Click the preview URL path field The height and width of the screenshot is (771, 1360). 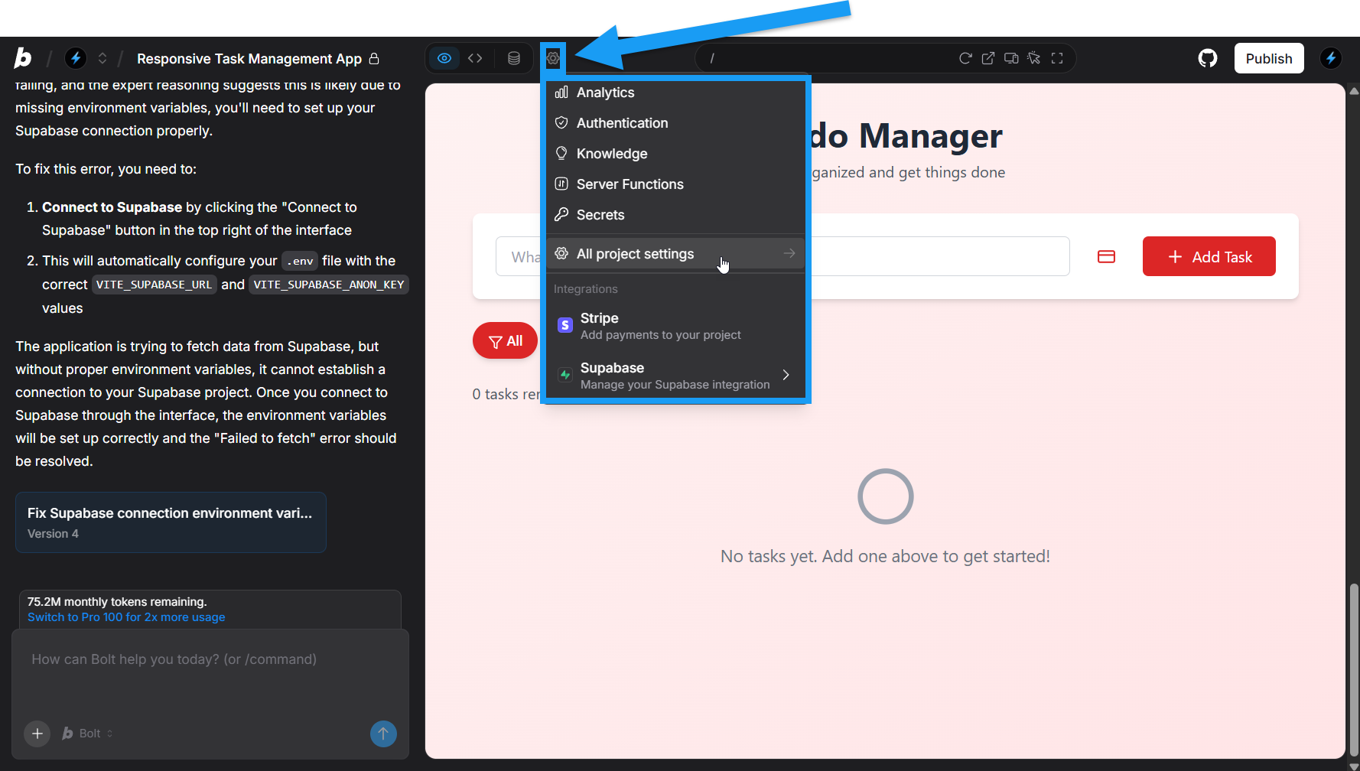(x=826, y=58)
